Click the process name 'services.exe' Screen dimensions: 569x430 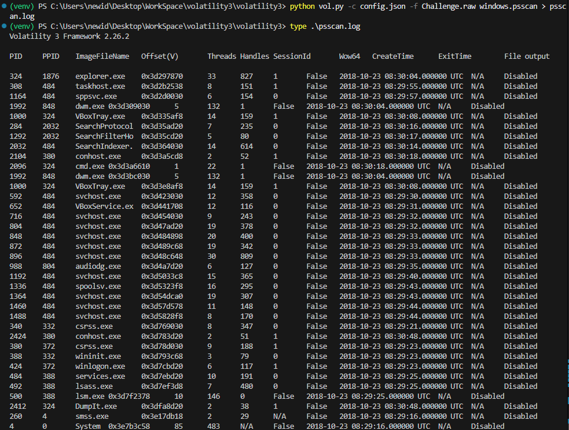point(100,376)
